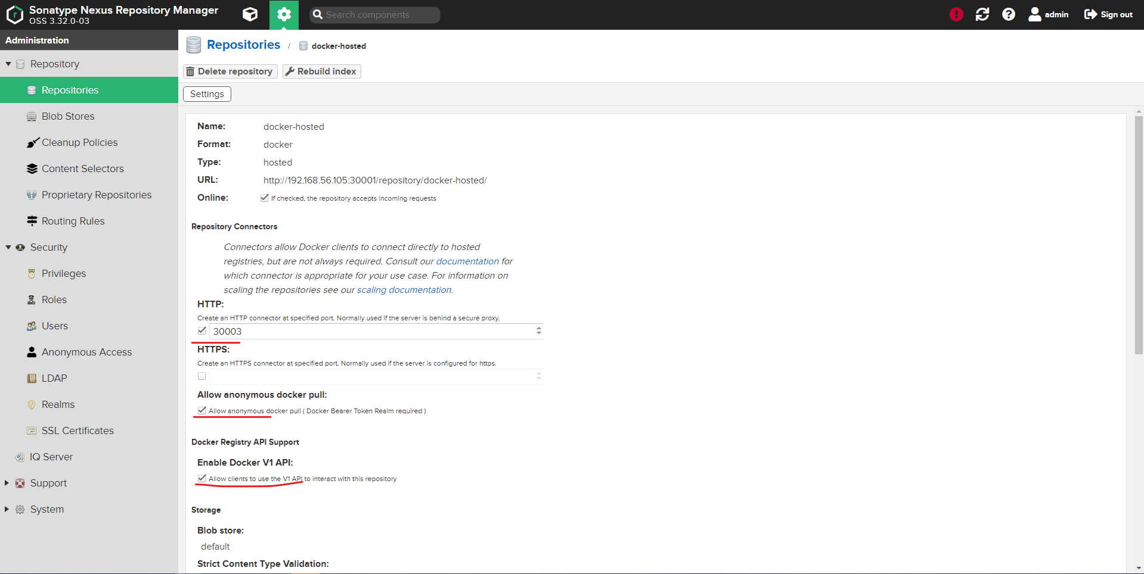The image size is (1144, 574).
Task: Open Blob Stores in sidebar
Action: point(68,116)
